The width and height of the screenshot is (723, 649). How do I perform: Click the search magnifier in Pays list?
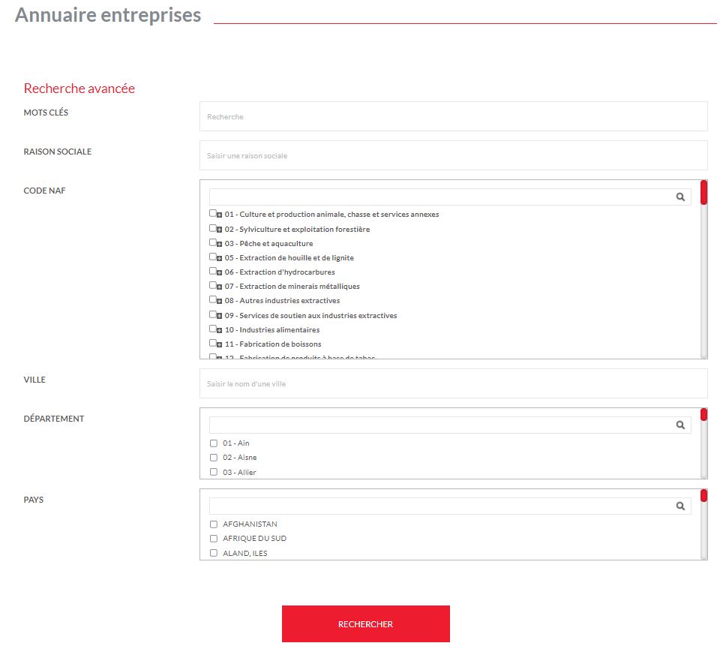click(680, 506)
